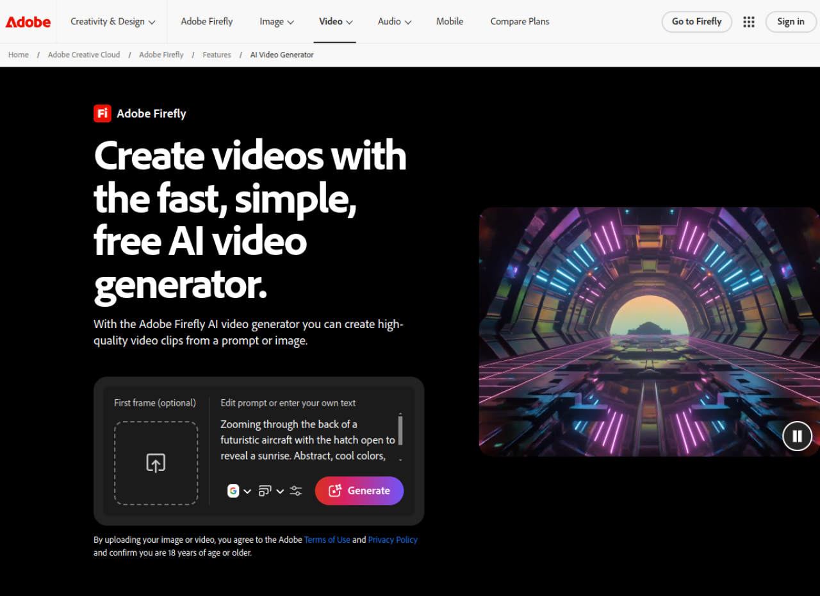Open Adobe Firefly in the top navigation
This screenshot has width=820, height=596.
click(x=207, y=22)
